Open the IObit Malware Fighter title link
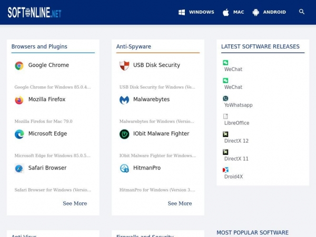Viewport: 316px width, 237px height. 161,134
